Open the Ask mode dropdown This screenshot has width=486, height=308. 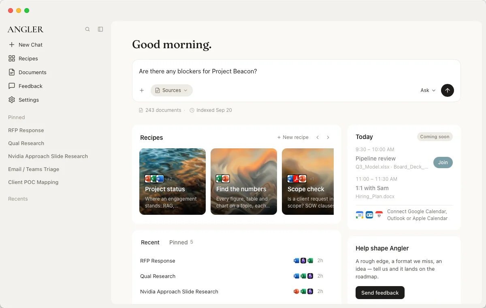[x=428, y=90]
